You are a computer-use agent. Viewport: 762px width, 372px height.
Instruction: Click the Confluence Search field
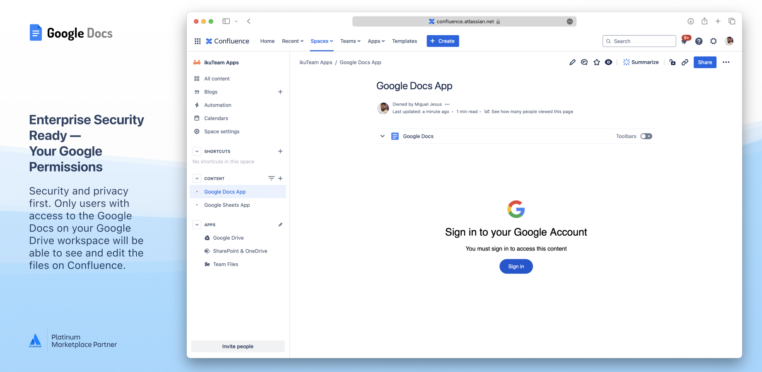(639, 41)
